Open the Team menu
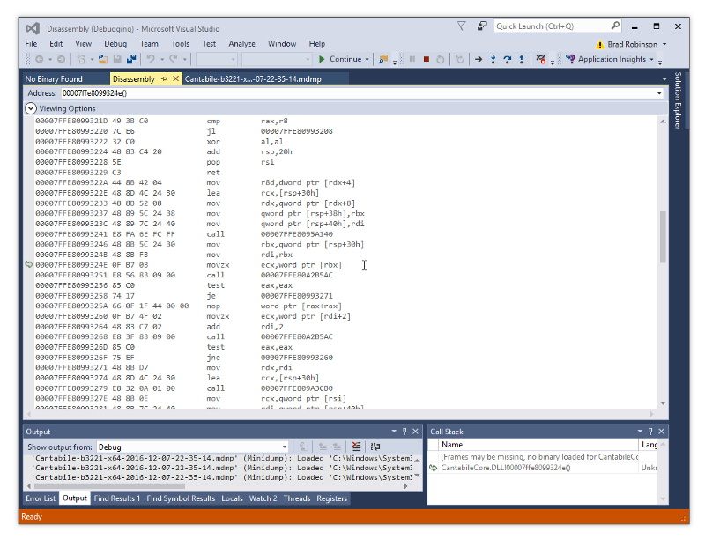This screenshot has width=705, height=539. pos(149,43)
